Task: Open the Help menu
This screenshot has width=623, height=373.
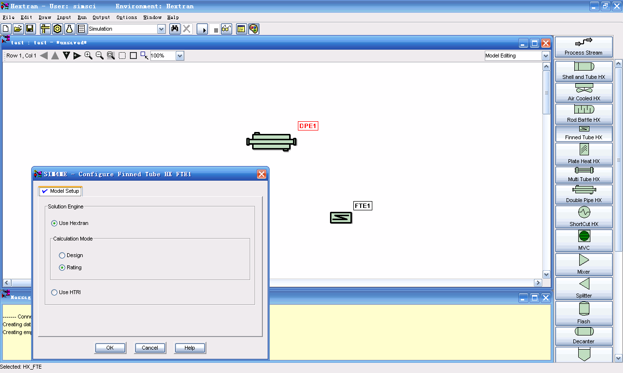Action: coord(173,18)
